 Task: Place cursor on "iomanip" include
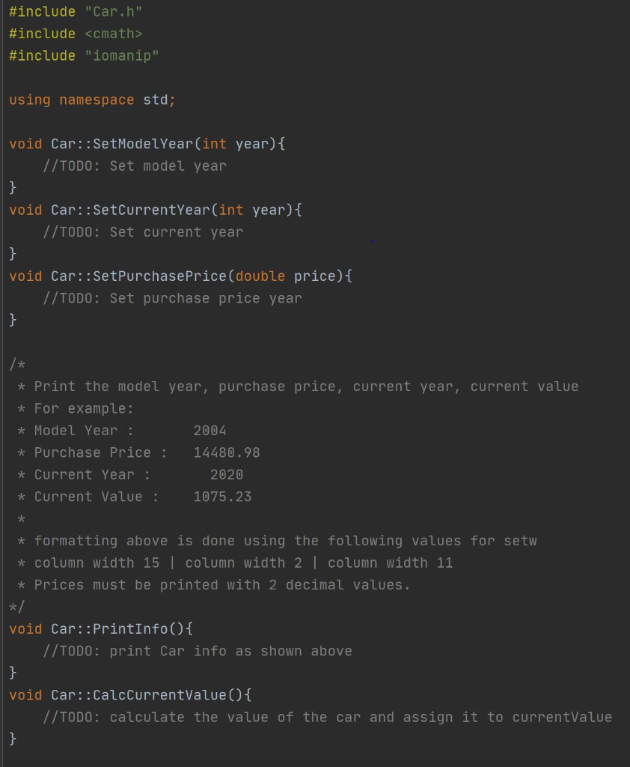[122, 55]
